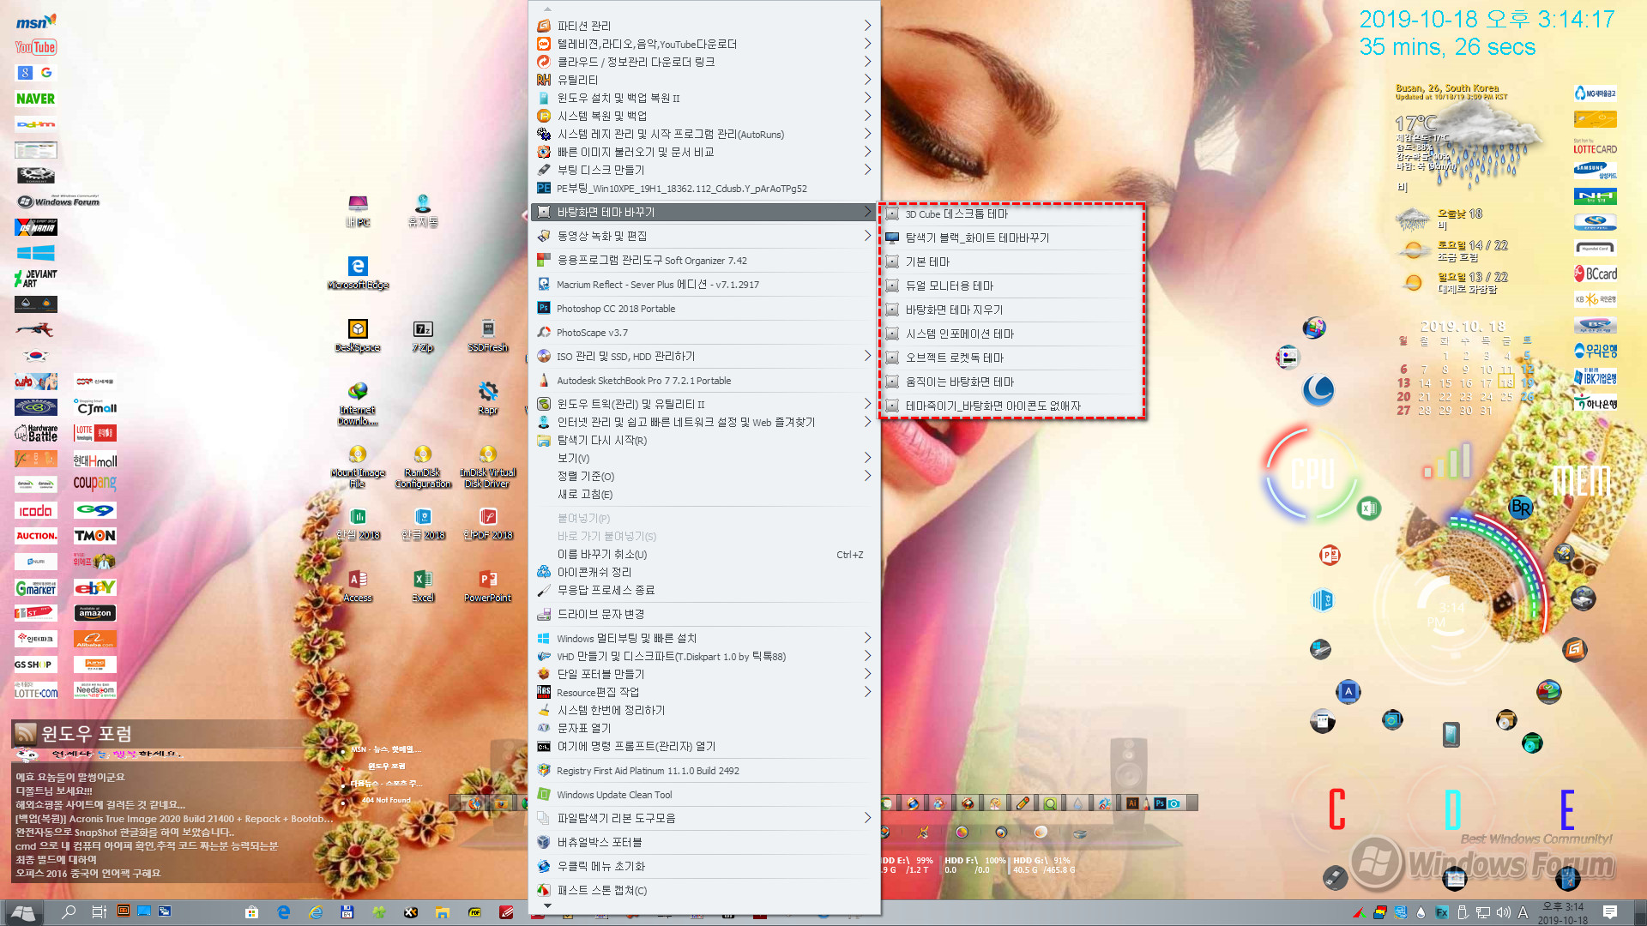Viewport: 1647px width, 926px height.
Task: Select the 한PDF 2018 desktop icon
Action: [488, 523]
